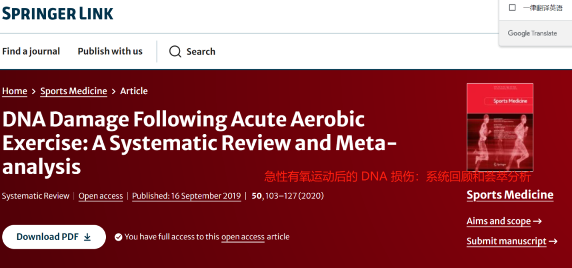
Task: Open Sports Medicine breadcrumb link
Action: click(74, 91)
